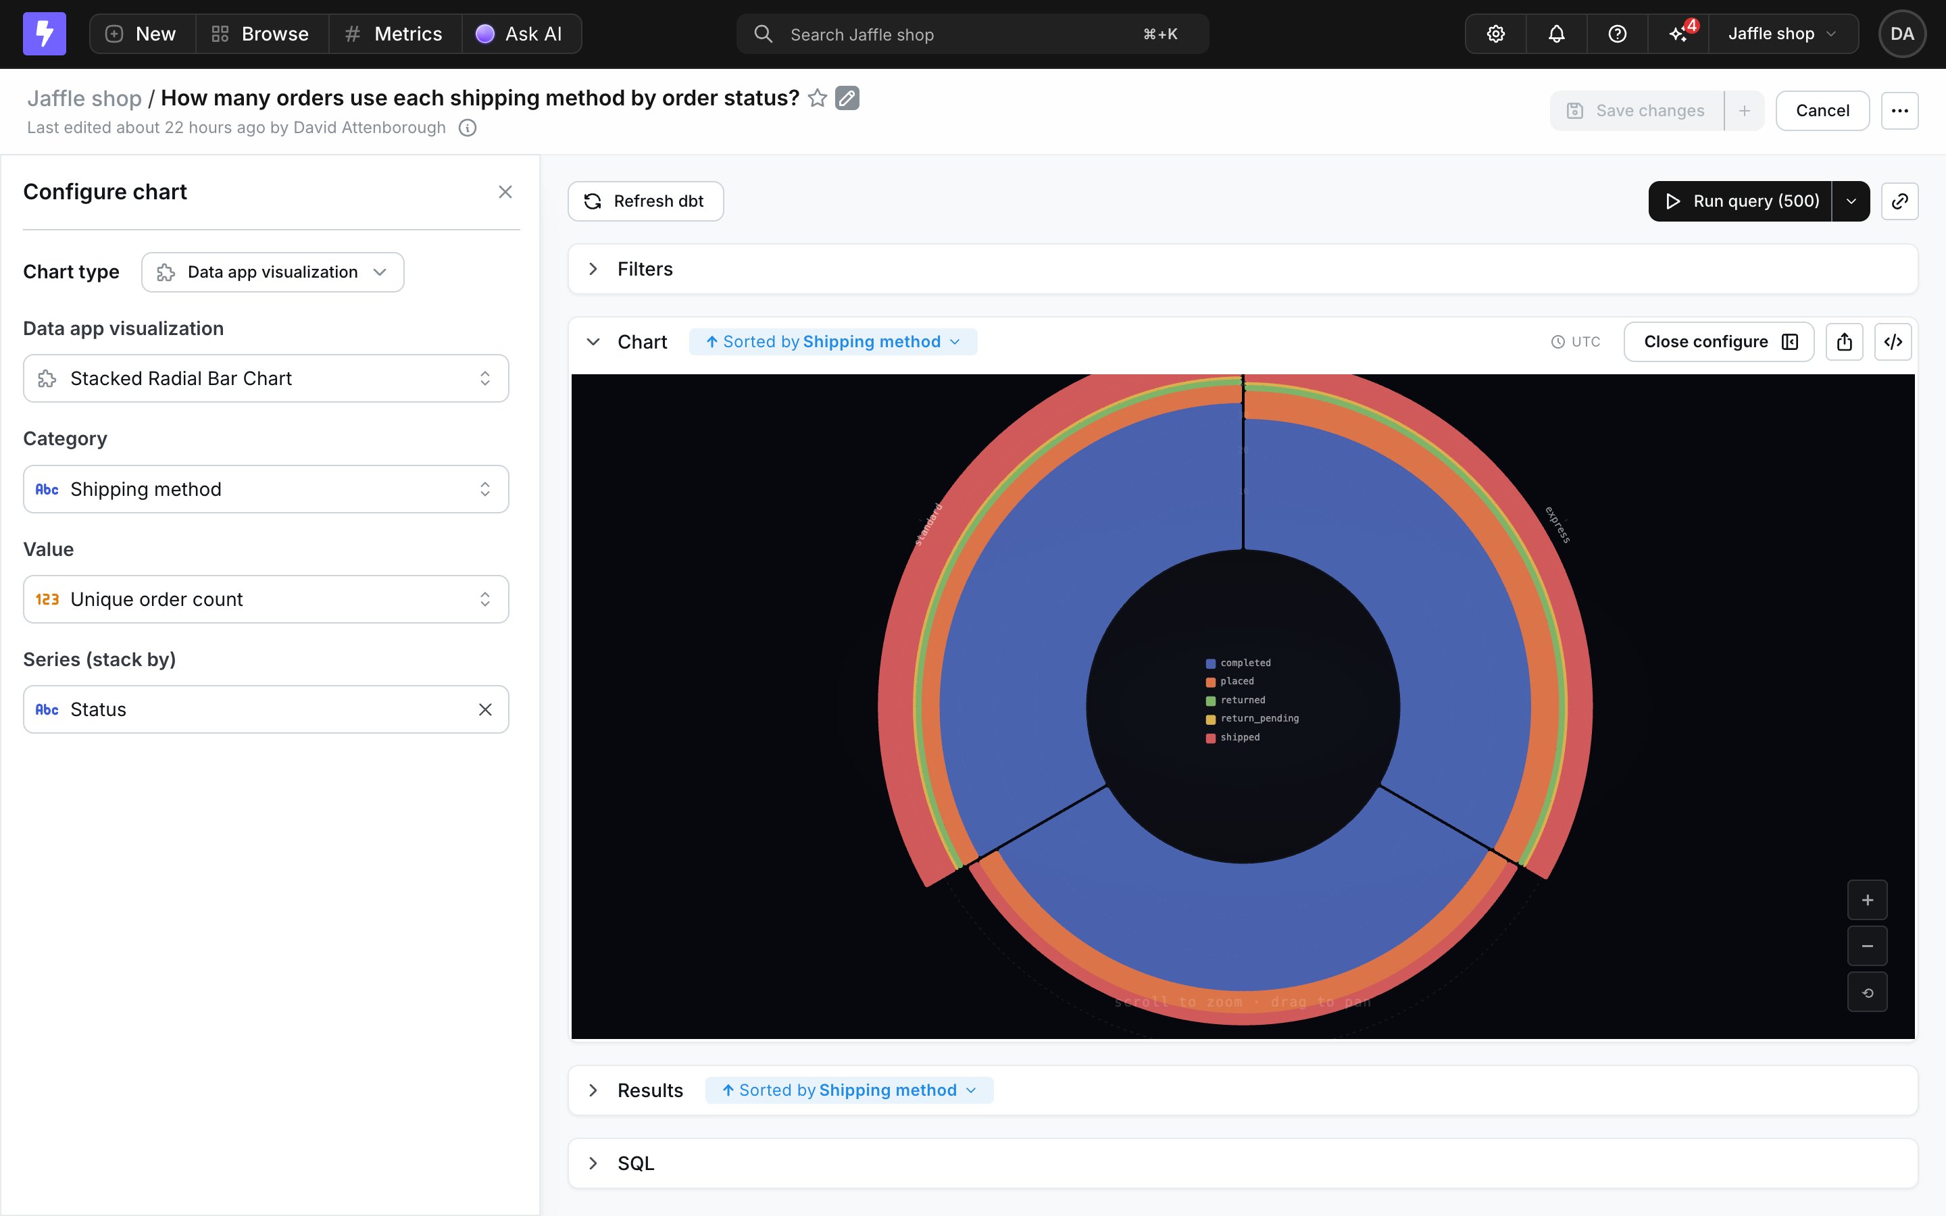The image size is (1946, 1216).
Task: Zoom in on the chart
Action: (x=1867, y=900)
